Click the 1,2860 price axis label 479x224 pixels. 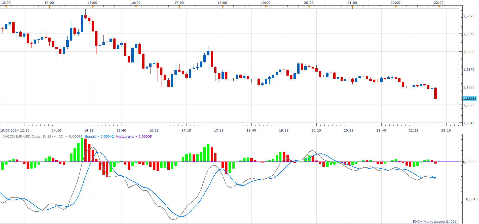point(469,34)
